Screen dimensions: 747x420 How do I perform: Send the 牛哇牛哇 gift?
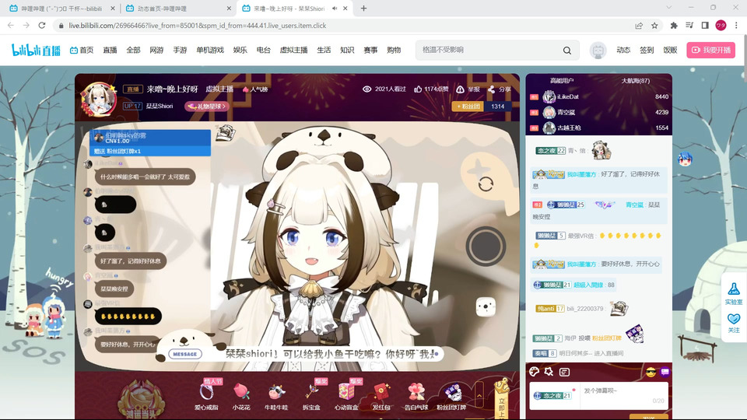276,396
